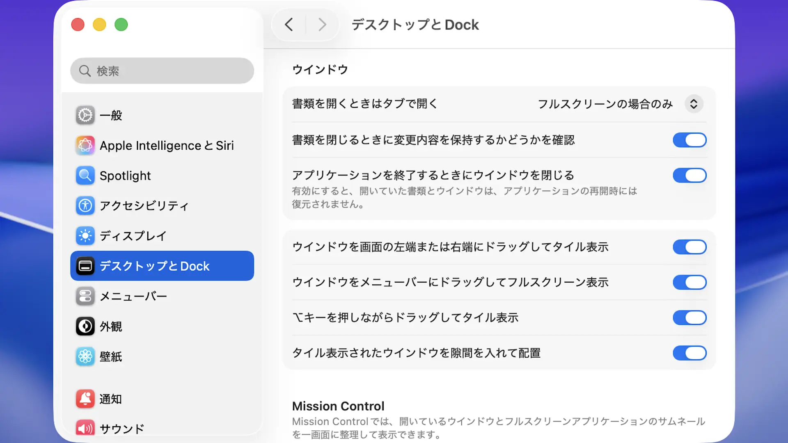Image resolution: width=788 pixels, height=443 pixels.
Task: Go back with the left chevron
Action: coord(289,25)
